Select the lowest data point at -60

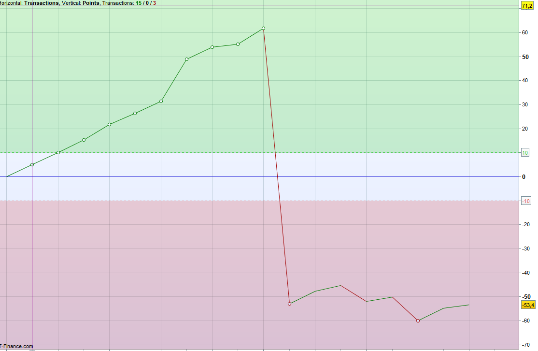[x=418, y=321]
